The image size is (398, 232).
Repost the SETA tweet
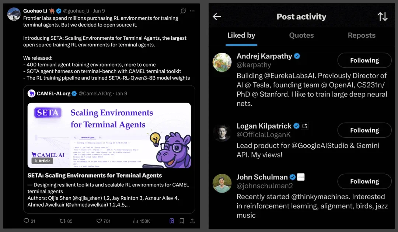click(x=63, y=221)
